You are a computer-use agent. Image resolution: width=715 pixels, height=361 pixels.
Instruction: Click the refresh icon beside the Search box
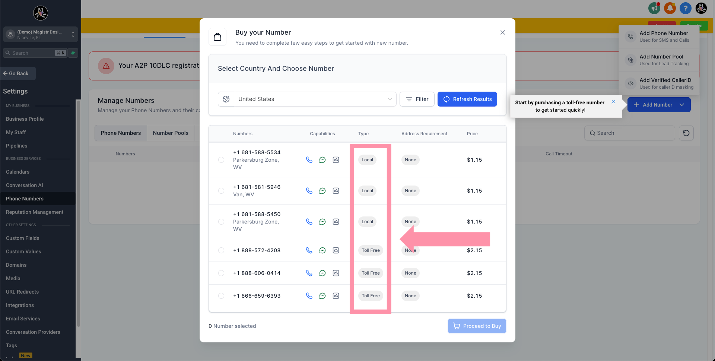[x=686, y=133]
